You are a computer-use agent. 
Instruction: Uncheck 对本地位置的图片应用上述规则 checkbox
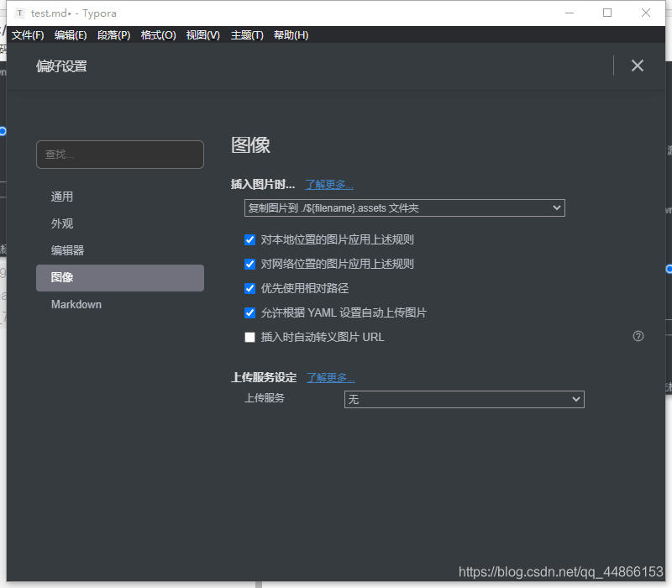[x=249, y=239]
